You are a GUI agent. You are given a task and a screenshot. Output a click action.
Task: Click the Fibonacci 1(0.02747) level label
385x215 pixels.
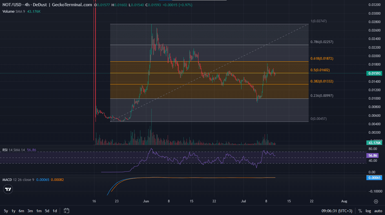pos(318,21)
